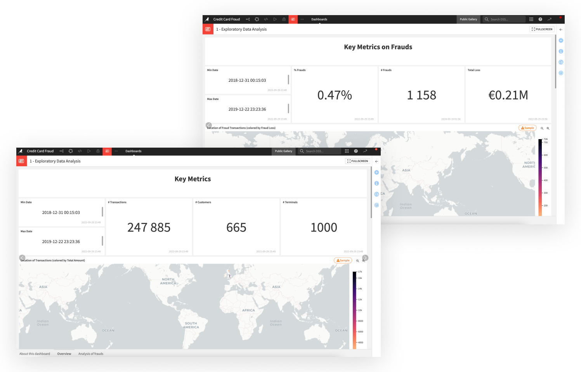Viewport: 581px width, 372px height.
Task: Go to the next slide arrow in the front Key Metrics window
Action: pyautogui.click(x=365, y=258)
